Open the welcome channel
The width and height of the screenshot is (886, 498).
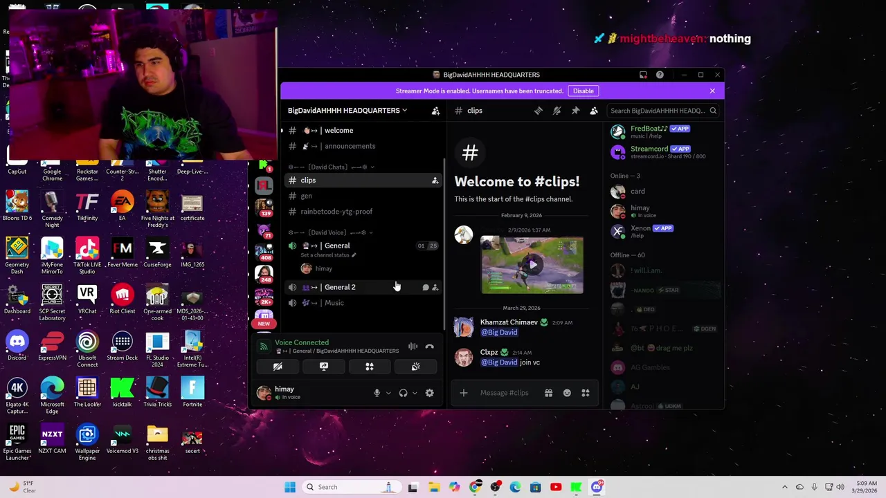click(363, 131)
